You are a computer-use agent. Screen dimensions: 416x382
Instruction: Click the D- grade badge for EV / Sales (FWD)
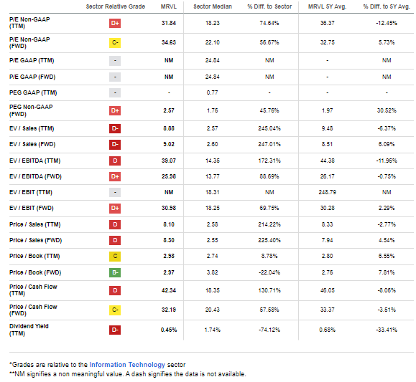115,145
